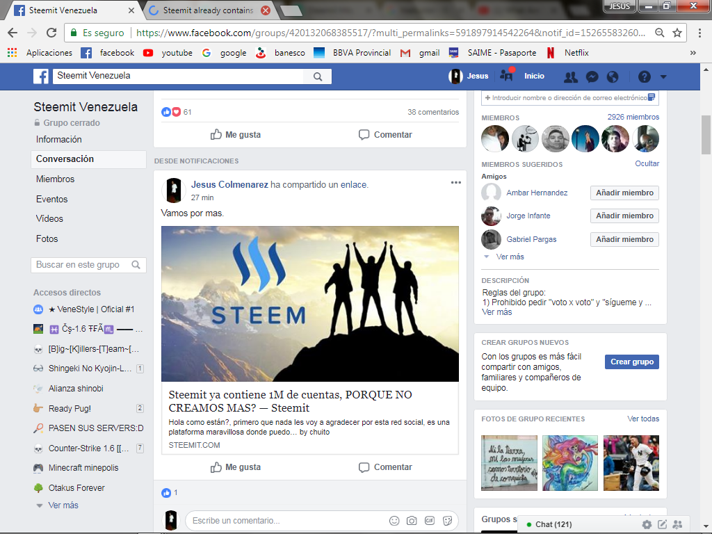
Task: Expand 'Ver más' under suggested members
Action: (x=510, y=257)
